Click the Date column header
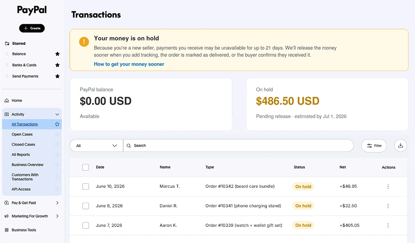This screenshot has height=243, width=415. 100,167
